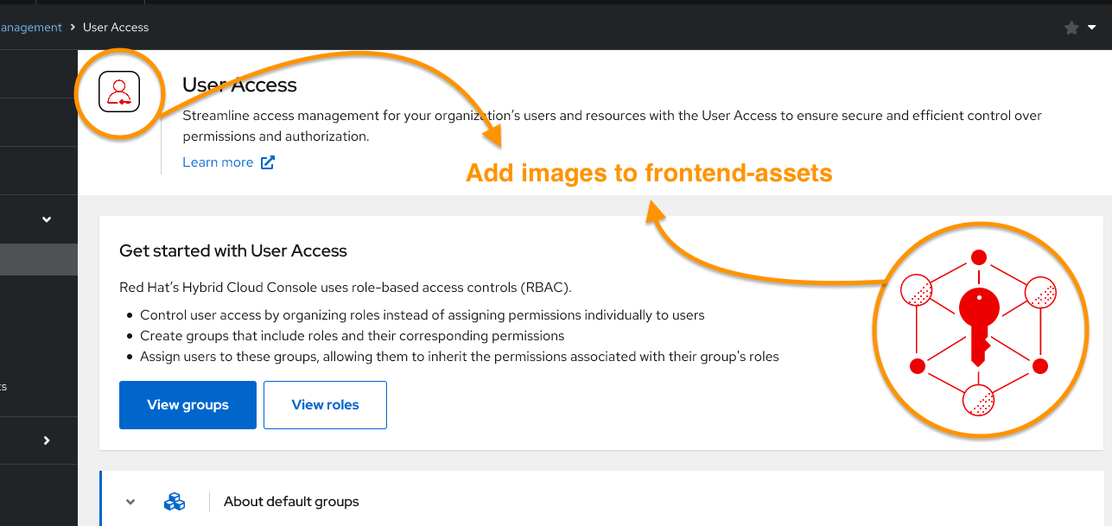Click the View roles button

pos(325,404)
